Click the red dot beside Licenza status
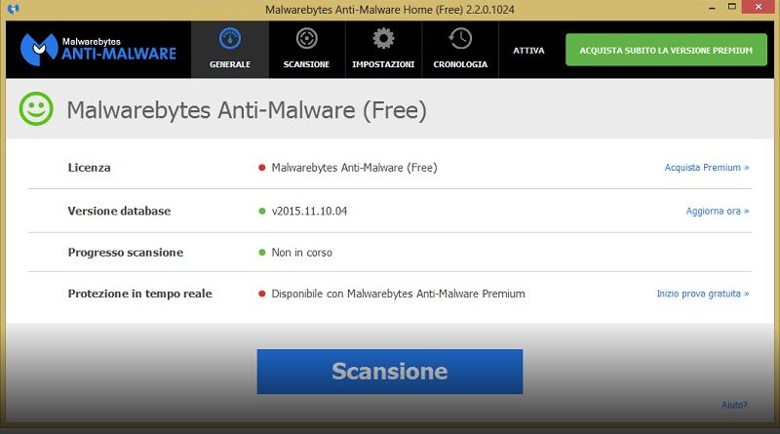Screen dimensions: 780x434 [261, 168]
